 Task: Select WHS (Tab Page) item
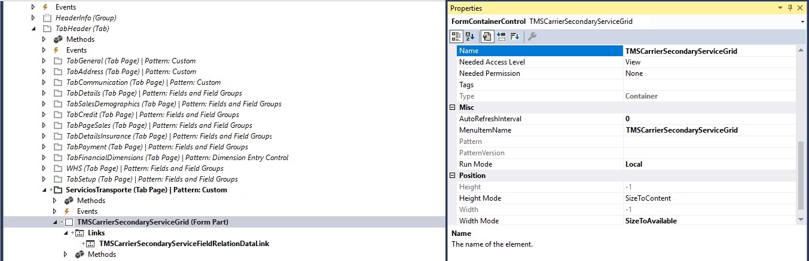click(x=145, y=168)
